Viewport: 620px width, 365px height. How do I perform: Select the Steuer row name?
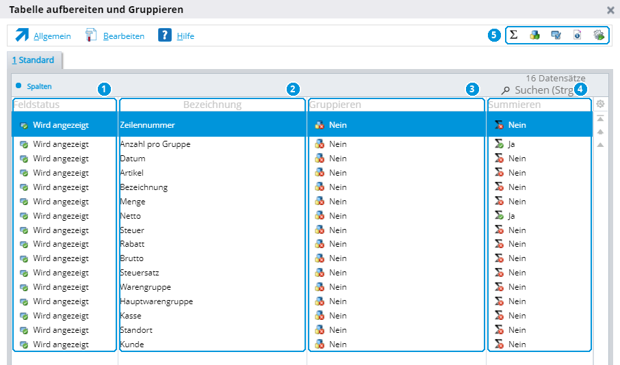click(x=131, y=230)
